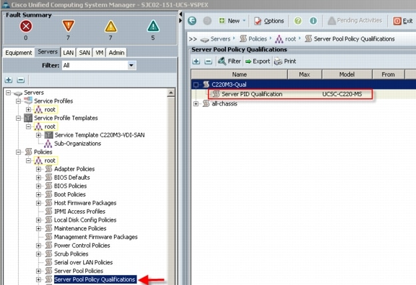416x285 pixels.
Task: Switch to the LAN tab
Action: (68, 53)
